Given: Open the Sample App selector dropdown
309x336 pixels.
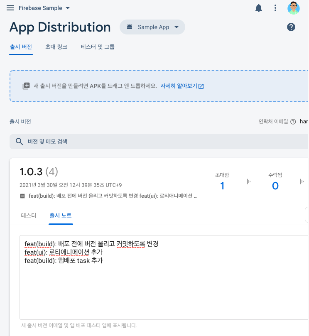Looking at the screenshot, I should (152, 27).
